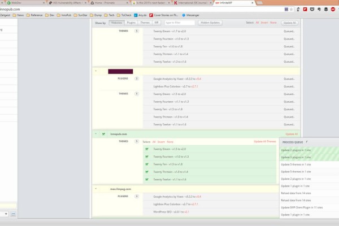Switch to the Home - Prismatic tab

[x=109, y=3]
